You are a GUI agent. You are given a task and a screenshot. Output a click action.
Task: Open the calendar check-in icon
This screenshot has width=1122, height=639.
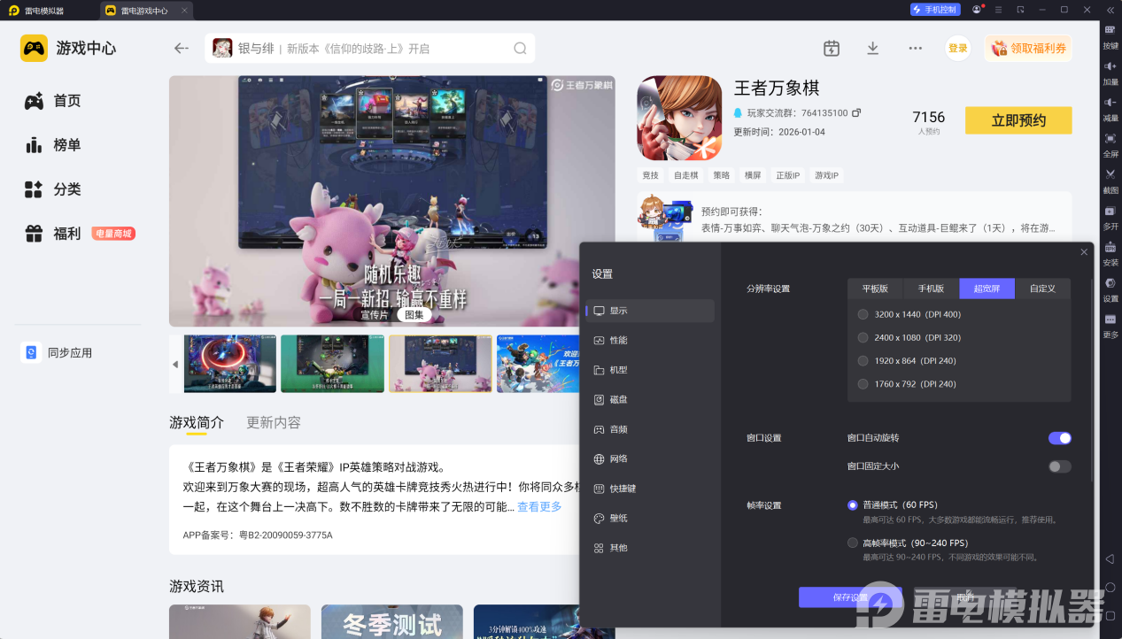pos(831,49)
